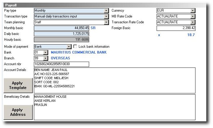Open the Pay type dropdown
213x128 pixels.
click(106, 11)
